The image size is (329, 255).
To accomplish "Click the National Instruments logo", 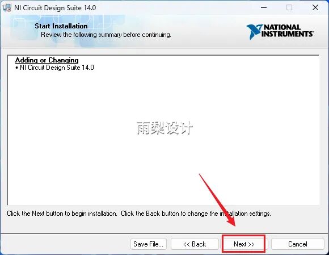I will click(280, 32).
